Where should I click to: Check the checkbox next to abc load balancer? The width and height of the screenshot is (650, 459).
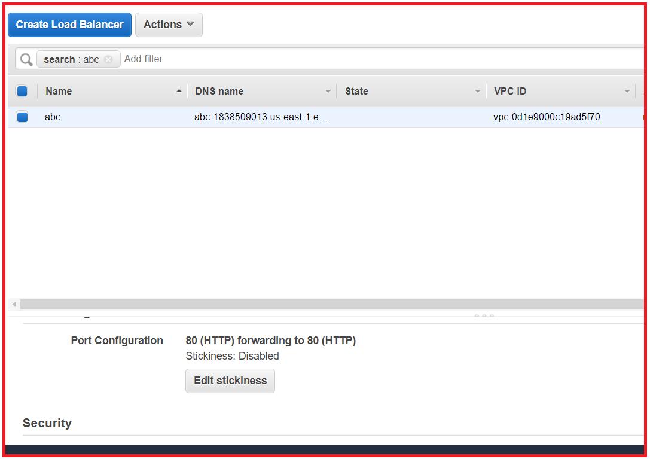point(22,117)
